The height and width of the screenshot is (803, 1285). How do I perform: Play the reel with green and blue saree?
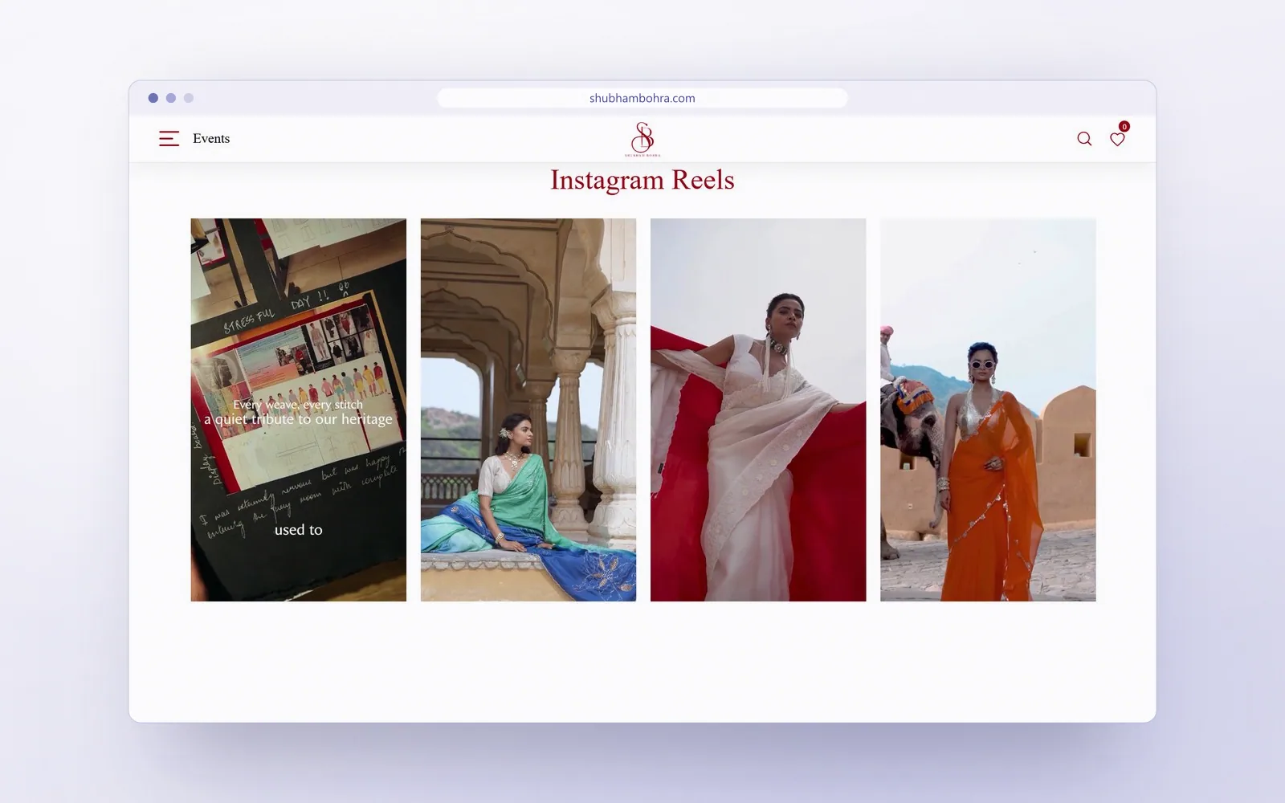528,410
